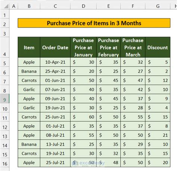Select February price cell showing 32
This screenshot has height=171, width=177.
point(108,153)
